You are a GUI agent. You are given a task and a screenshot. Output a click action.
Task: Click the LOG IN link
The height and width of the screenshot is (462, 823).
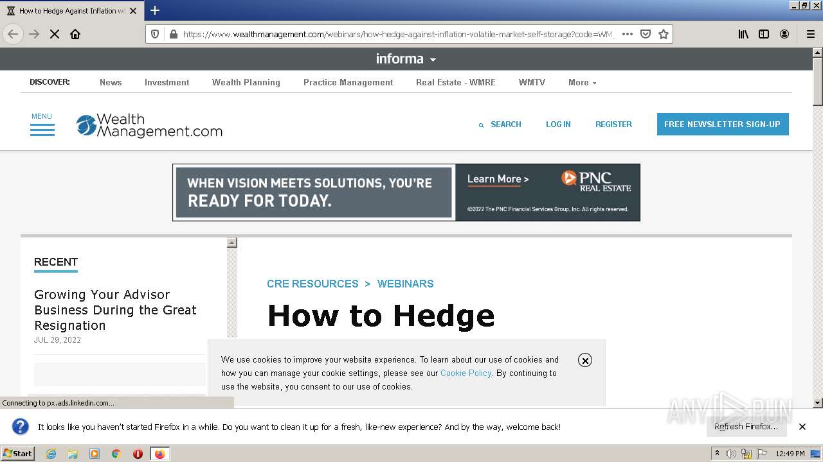tap(558, 124)
